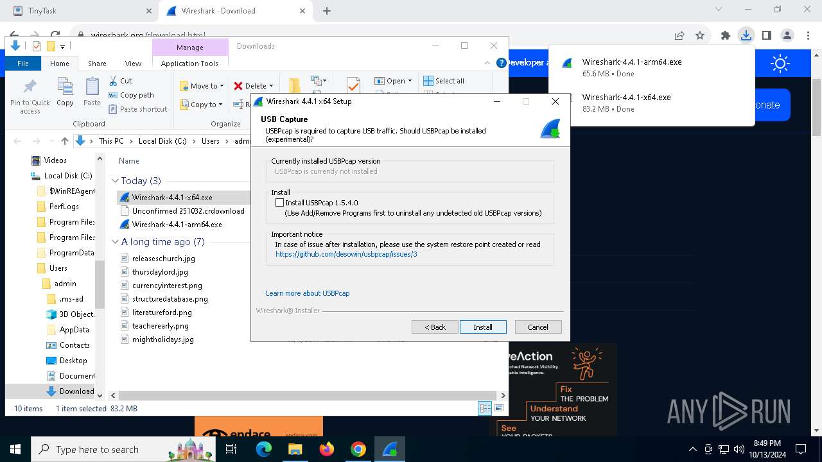Open Windows Start menu
822x462 pixels.
(x=15, y=449)
